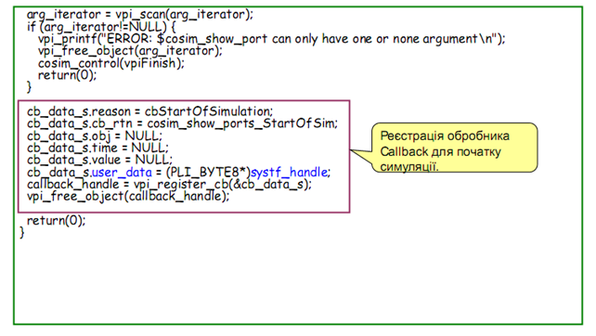Image resolution: width=596 pixels, height=336 pixels.
Task: Click the return(0) inside the if block
Action: 67,75
